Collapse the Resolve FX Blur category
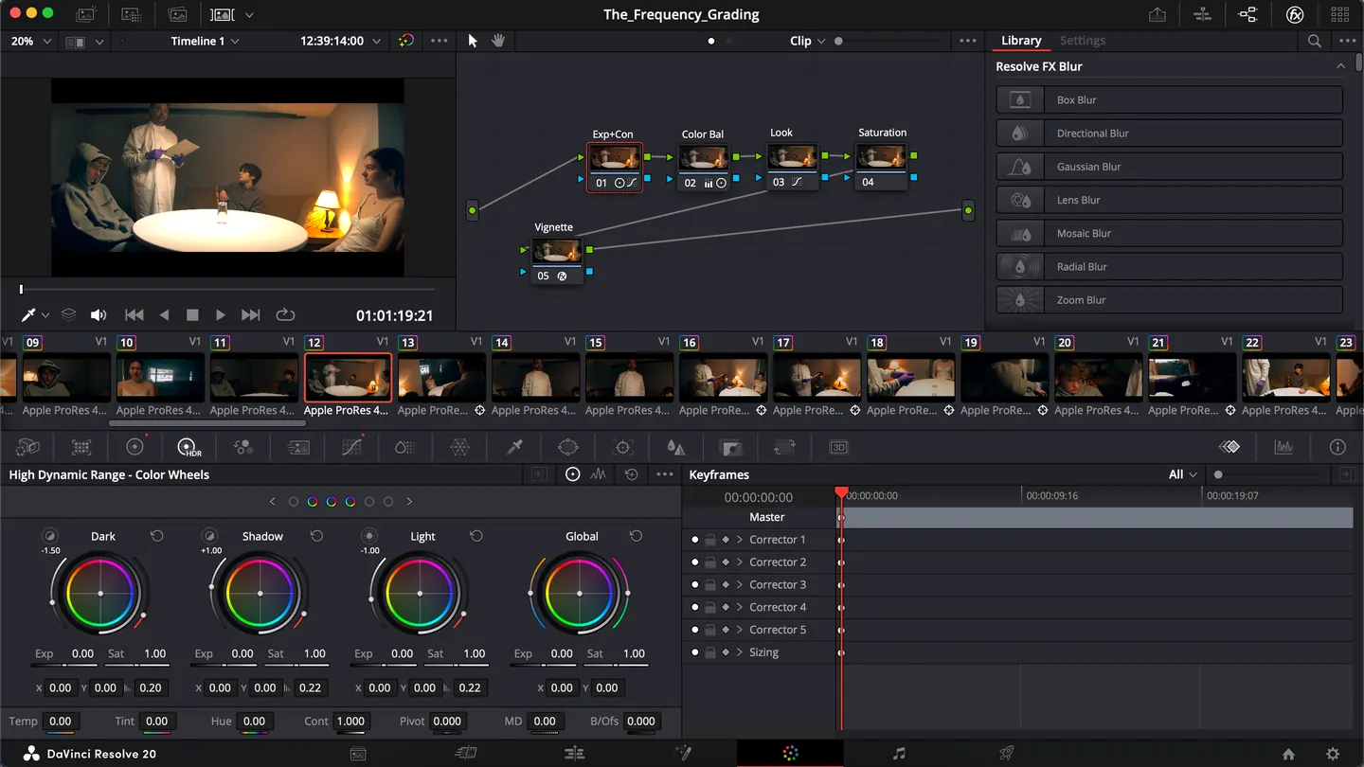Image resolution: width=1364 pixels, height=767 pixels. click(1340, 66)
